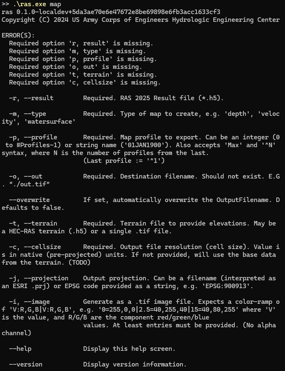Click the 'c, cellsize' missing error line
This screenshot has width=285, height=371.
[x=85, y=82]
